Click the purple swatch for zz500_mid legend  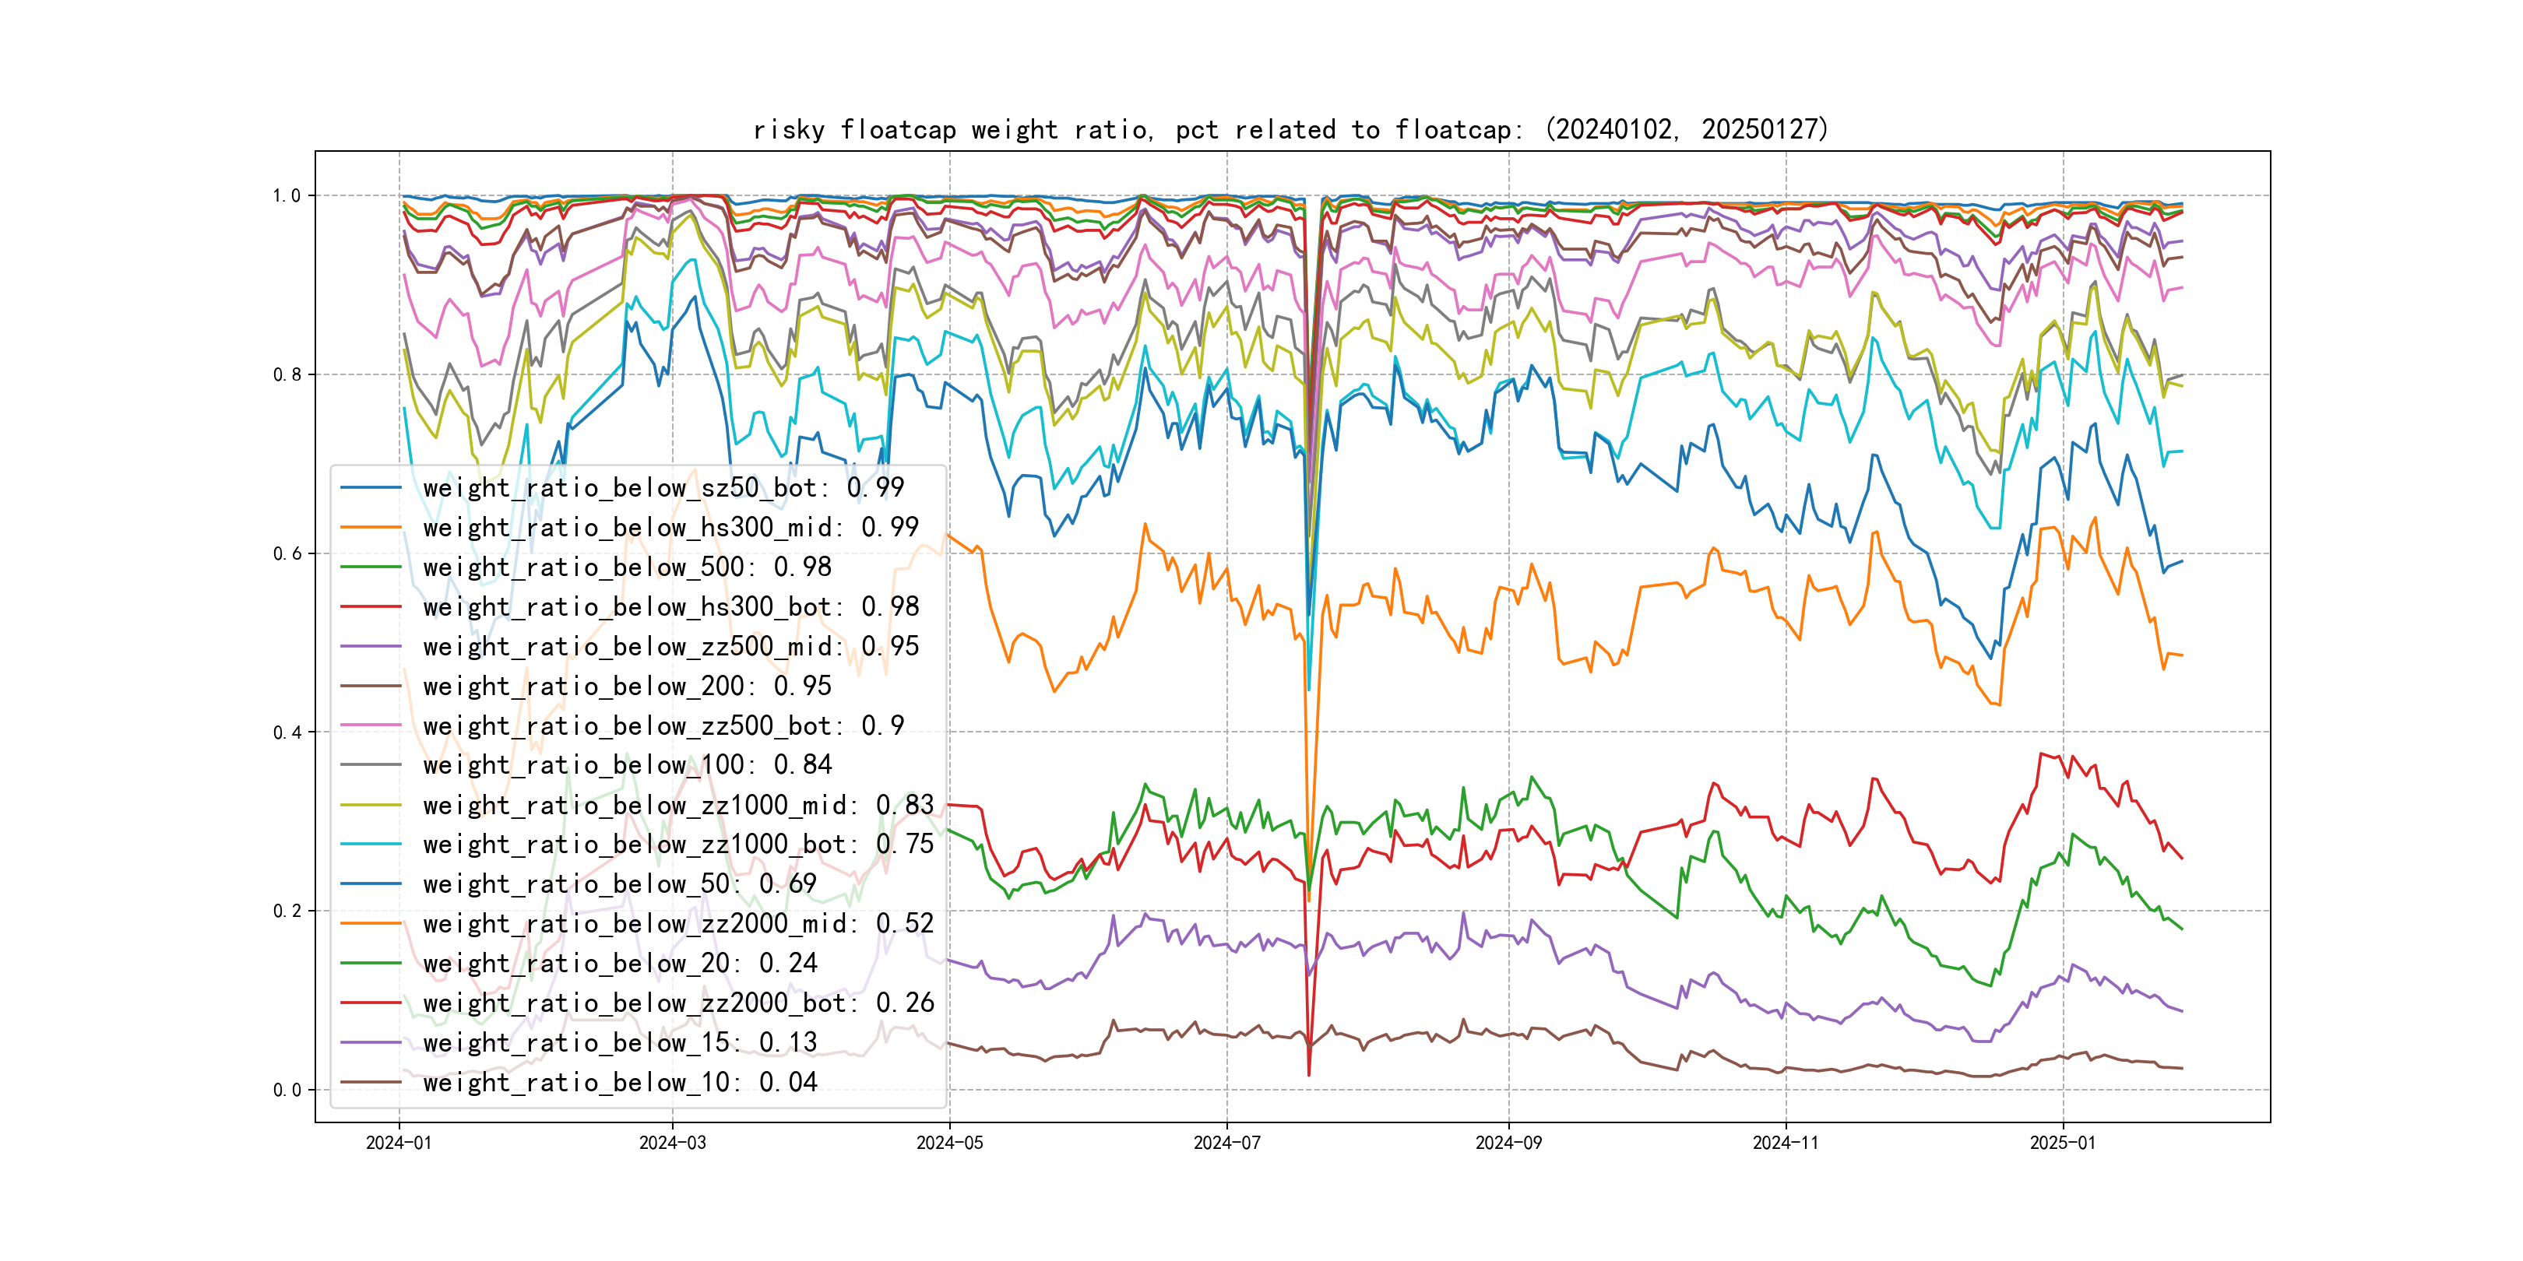click(x=371, y=646)
